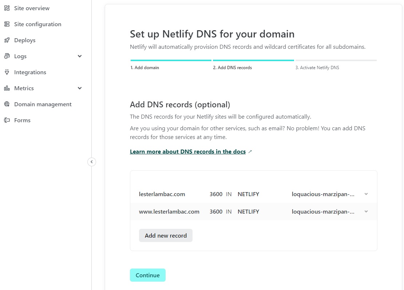Open Site configuration page

37,24
